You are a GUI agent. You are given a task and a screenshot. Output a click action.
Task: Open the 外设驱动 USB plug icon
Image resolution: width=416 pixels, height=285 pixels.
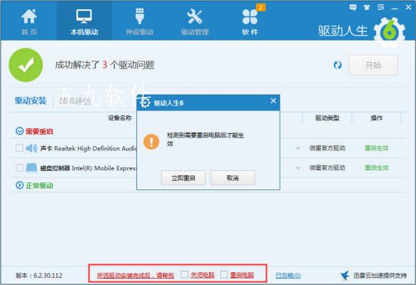pyautogui.click(x=140, y=16)
